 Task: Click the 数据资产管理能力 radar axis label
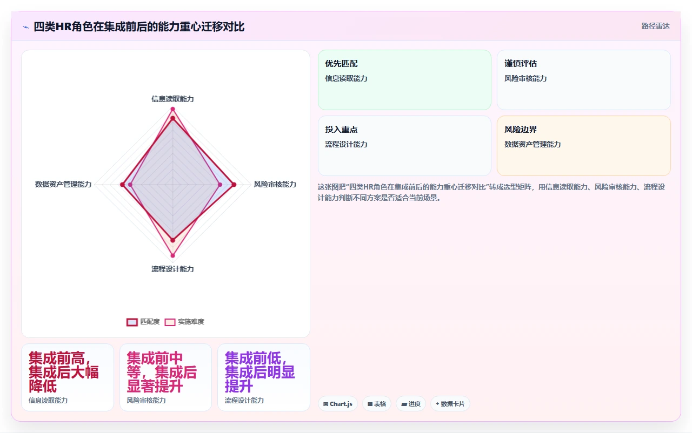pos(63,184)
